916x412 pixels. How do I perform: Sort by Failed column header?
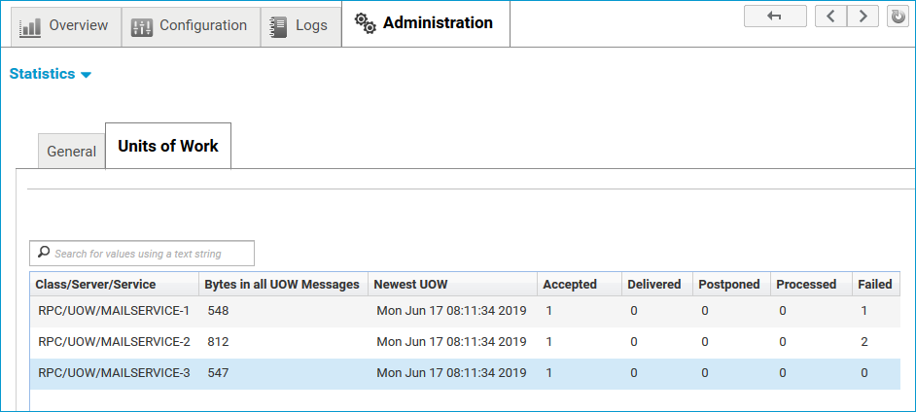pos(876,284)
